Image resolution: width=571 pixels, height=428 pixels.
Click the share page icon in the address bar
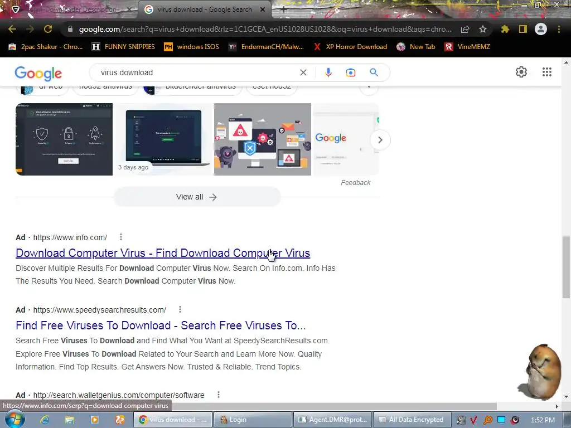pyautogui.click(x=464, y=29)
